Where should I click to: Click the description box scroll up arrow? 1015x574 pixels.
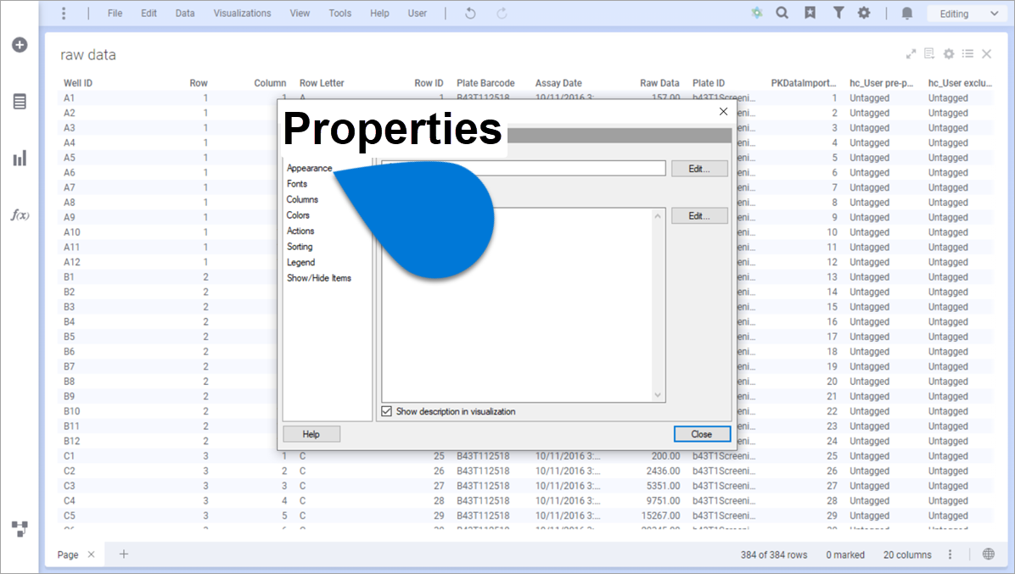(x=658, y=216)
